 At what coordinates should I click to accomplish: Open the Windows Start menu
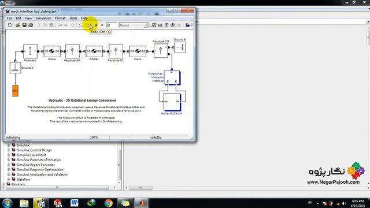tap(8, 203)
